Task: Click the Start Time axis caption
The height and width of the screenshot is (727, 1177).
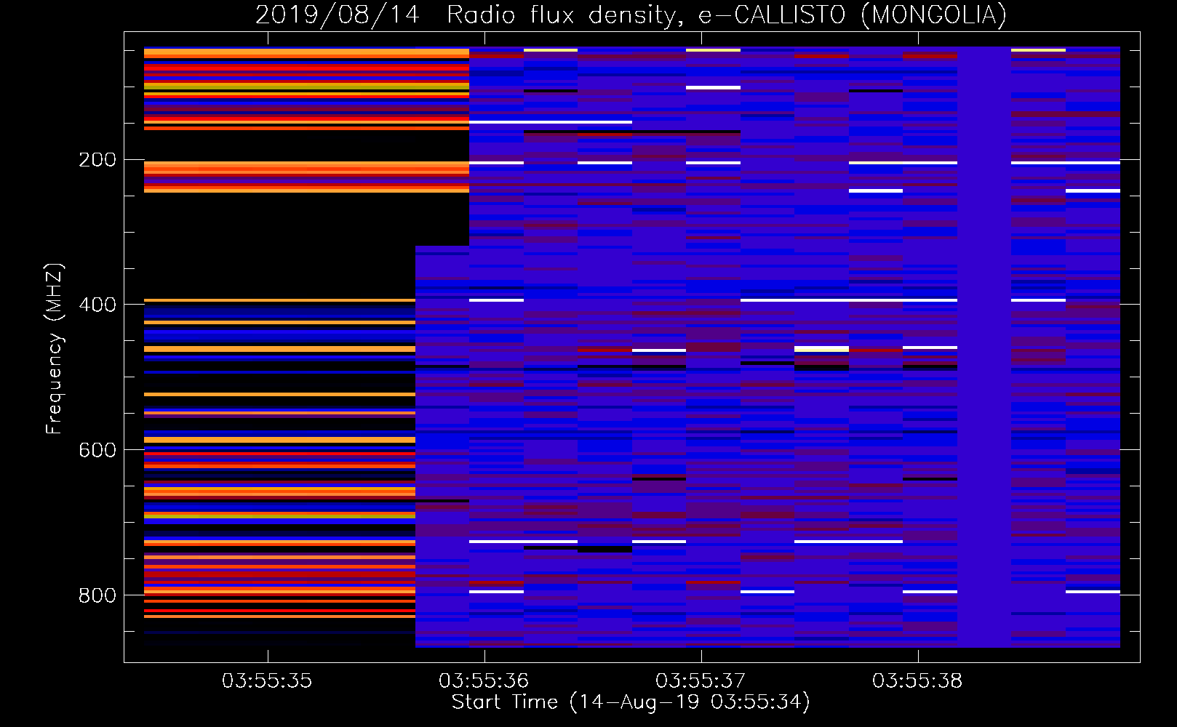Action: (x=631, y=702)
